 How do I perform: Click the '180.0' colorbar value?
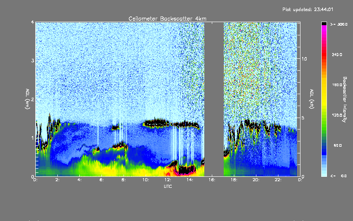[337, 85]
